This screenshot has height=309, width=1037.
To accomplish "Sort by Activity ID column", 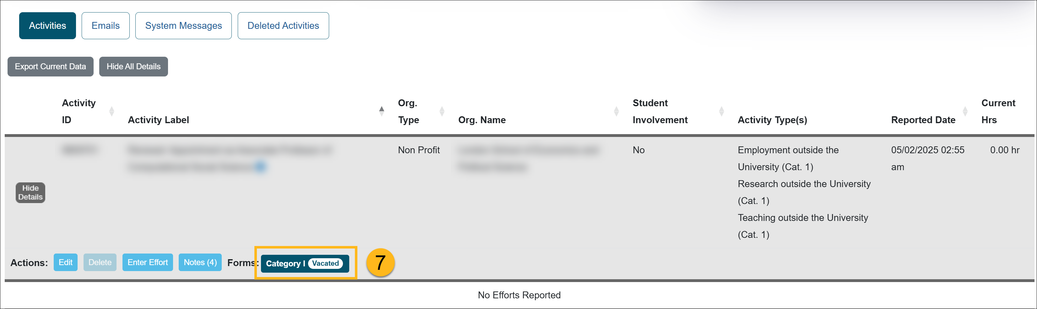I will coord(111,111).
